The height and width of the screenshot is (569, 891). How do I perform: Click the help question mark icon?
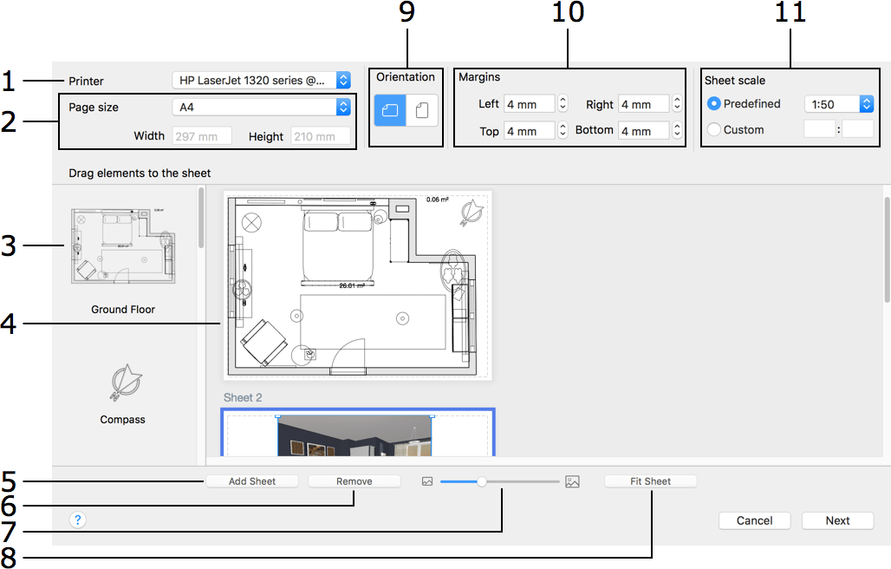tap(78, 520)
